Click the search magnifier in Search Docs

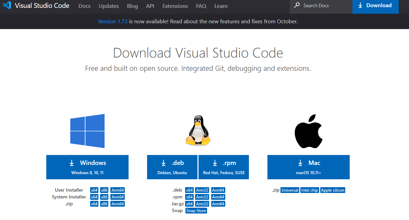297,5
